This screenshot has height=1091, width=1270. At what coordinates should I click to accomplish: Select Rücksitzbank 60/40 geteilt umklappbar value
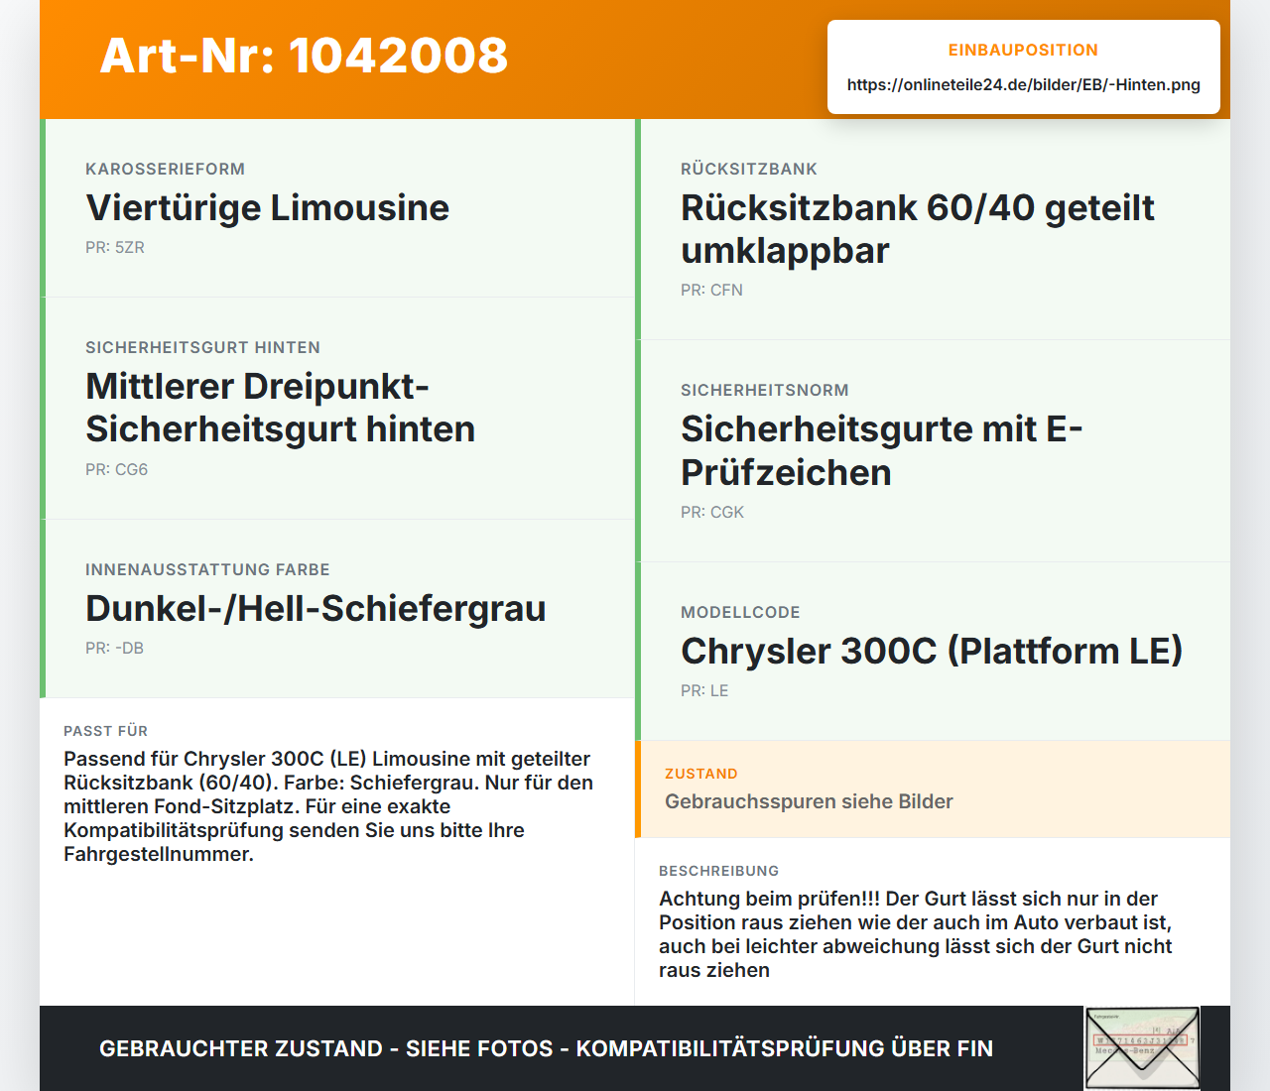(918, 229)
